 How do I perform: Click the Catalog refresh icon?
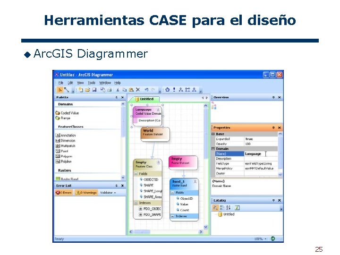[237, 208]
